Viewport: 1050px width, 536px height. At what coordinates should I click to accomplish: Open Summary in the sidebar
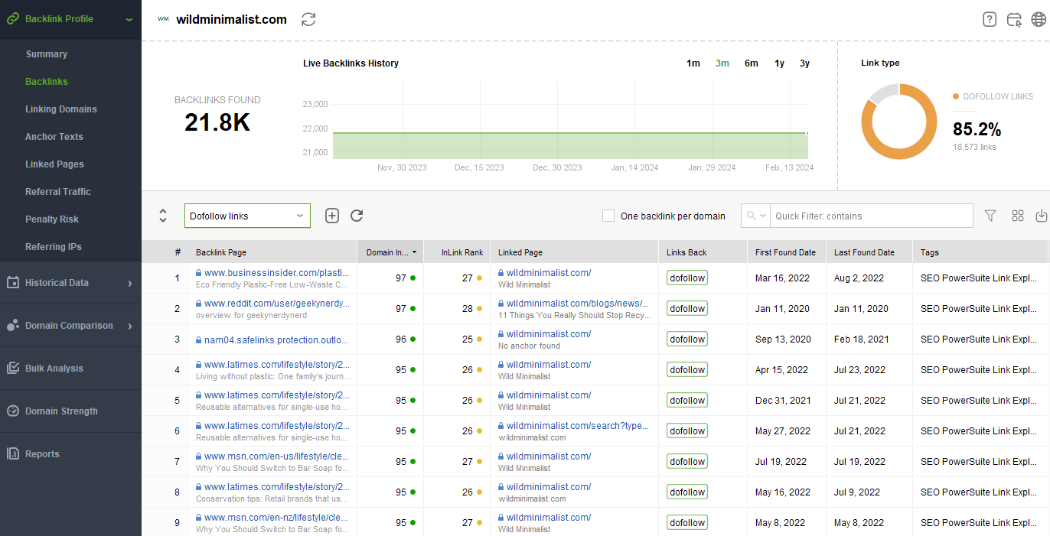pyautogui.click(x=46, y=54)
